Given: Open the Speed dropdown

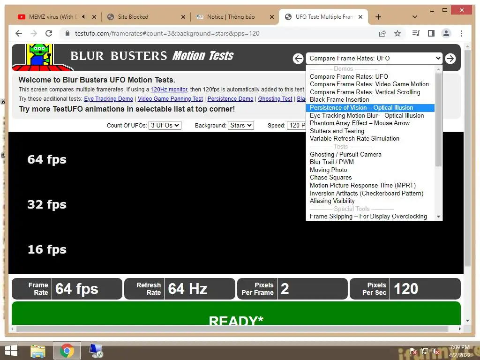Looking at the screenshot, I should 296,126.
